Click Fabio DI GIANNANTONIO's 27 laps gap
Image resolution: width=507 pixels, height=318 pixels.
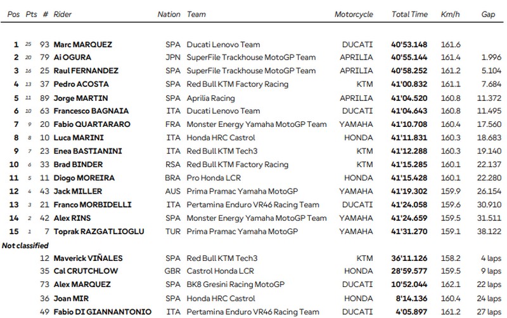pos(489,312)
